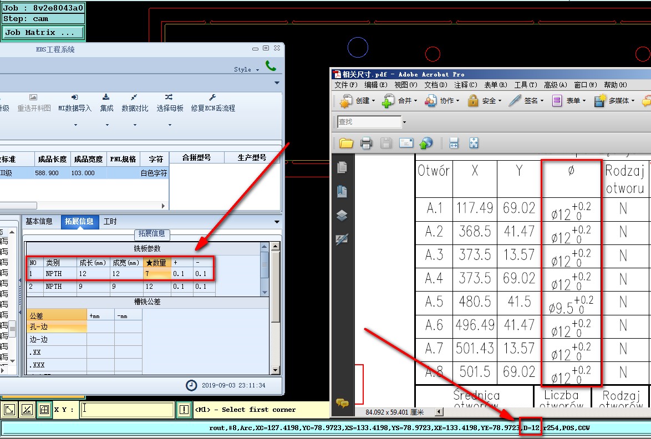Click the 数据对比 compare icon
The height and width of the screenshot is (439, 651).
pos(134,97)
